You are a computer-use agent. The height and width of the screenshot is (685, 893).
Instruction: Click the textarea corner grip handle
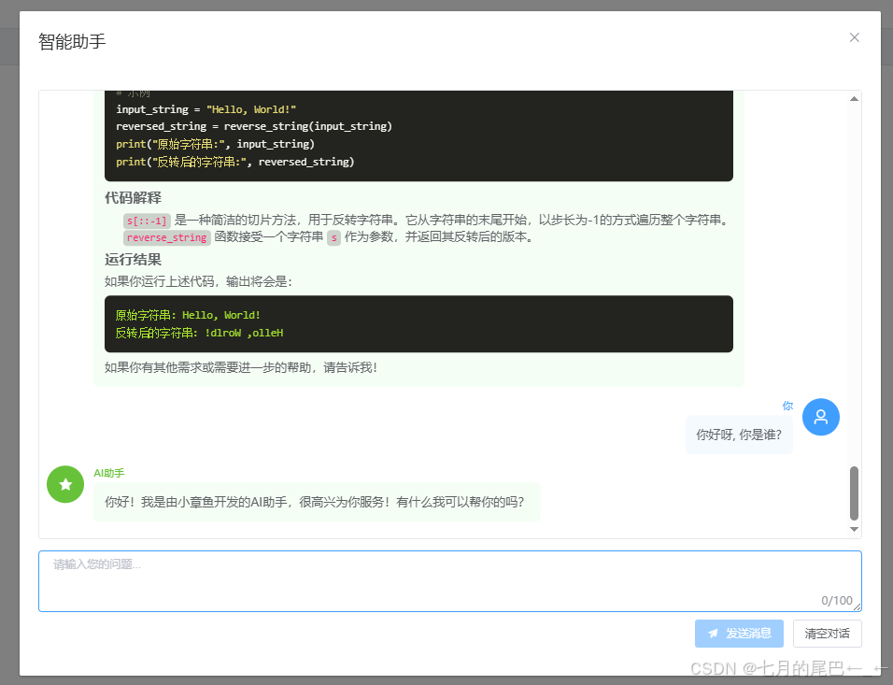point(858,607)
